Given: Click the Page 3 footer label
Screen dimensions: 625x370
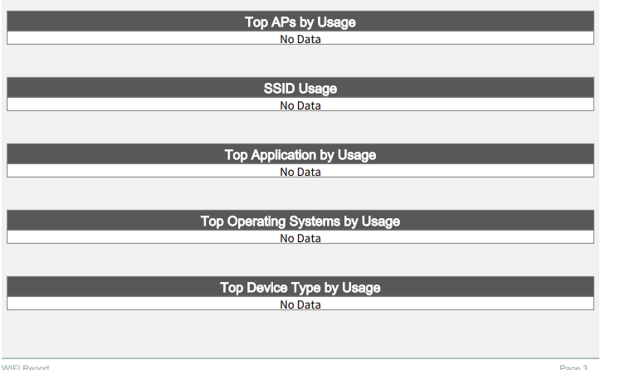Looking at the screenshot, I should point(574,367).
